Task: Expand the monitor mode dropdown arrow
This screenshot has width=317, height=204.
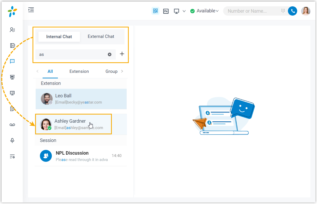Action: [184, 11]
